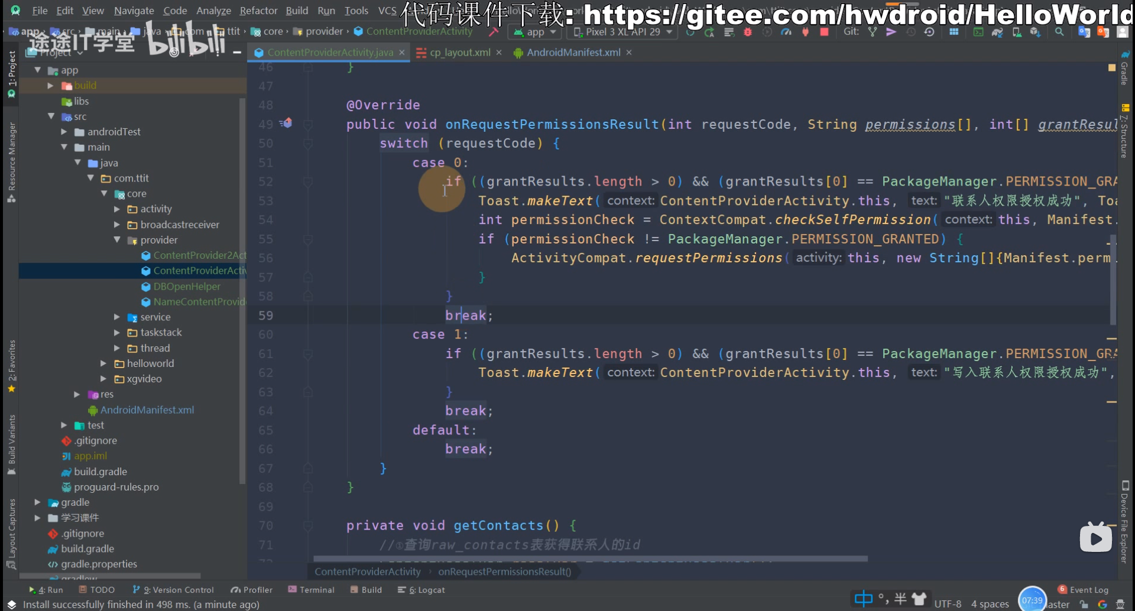Open the Logcat tool window
Screen dimensions: 1135x611
pos(421,590)
